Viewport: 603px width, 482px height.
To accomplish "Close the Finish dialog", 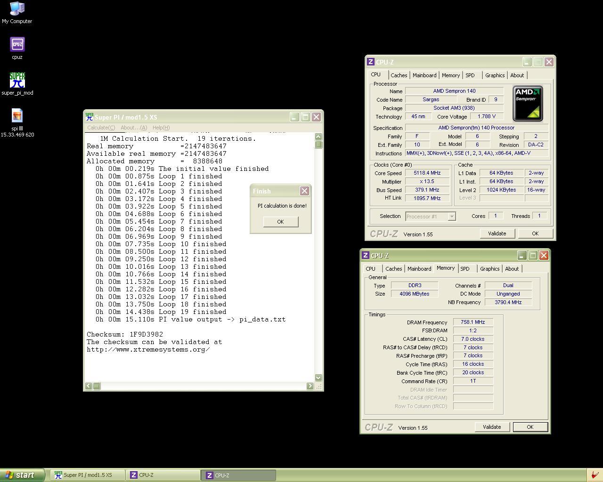I will pos(304,191).
